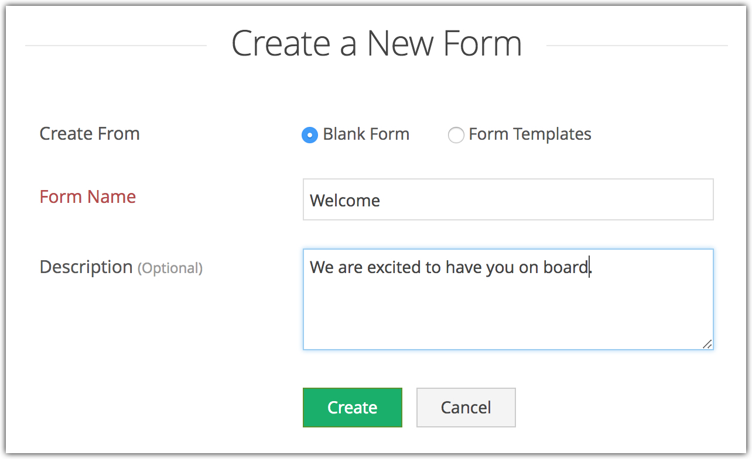Grab the Description box resize handle

(707, 344)
